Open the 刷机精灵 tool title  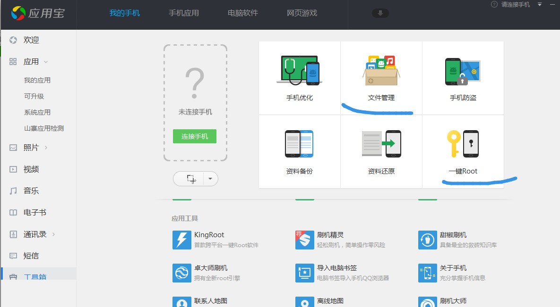point(330,235)
